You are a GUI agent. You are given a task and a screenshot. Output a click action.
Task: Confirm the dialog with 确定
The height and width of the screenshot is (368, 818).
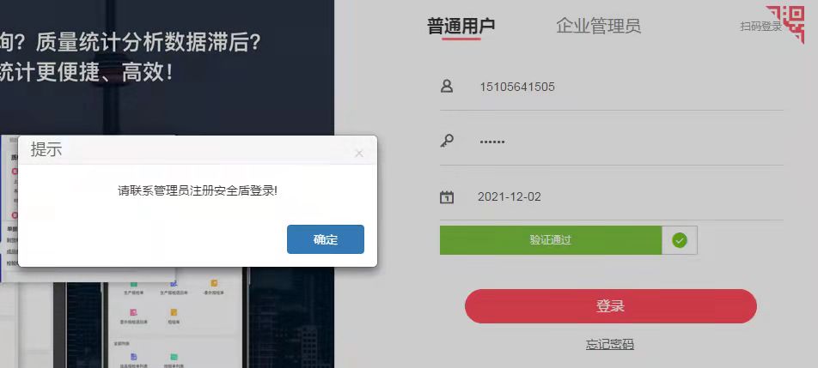tap(326, 239)
